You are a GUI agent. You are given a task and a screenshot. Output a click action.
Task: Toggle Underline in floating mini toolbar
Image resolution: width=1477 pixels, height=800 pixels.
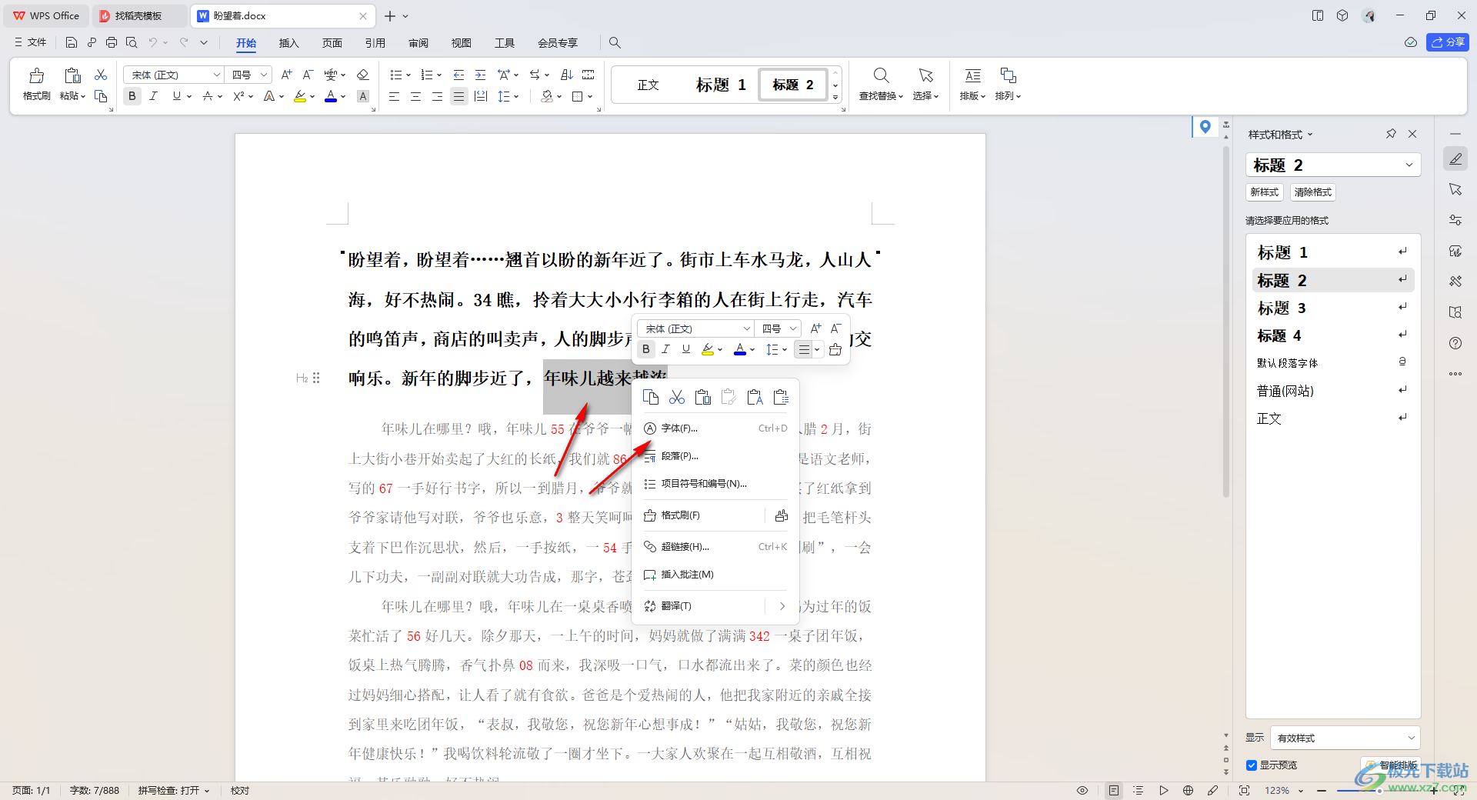[x=686, y=349]
